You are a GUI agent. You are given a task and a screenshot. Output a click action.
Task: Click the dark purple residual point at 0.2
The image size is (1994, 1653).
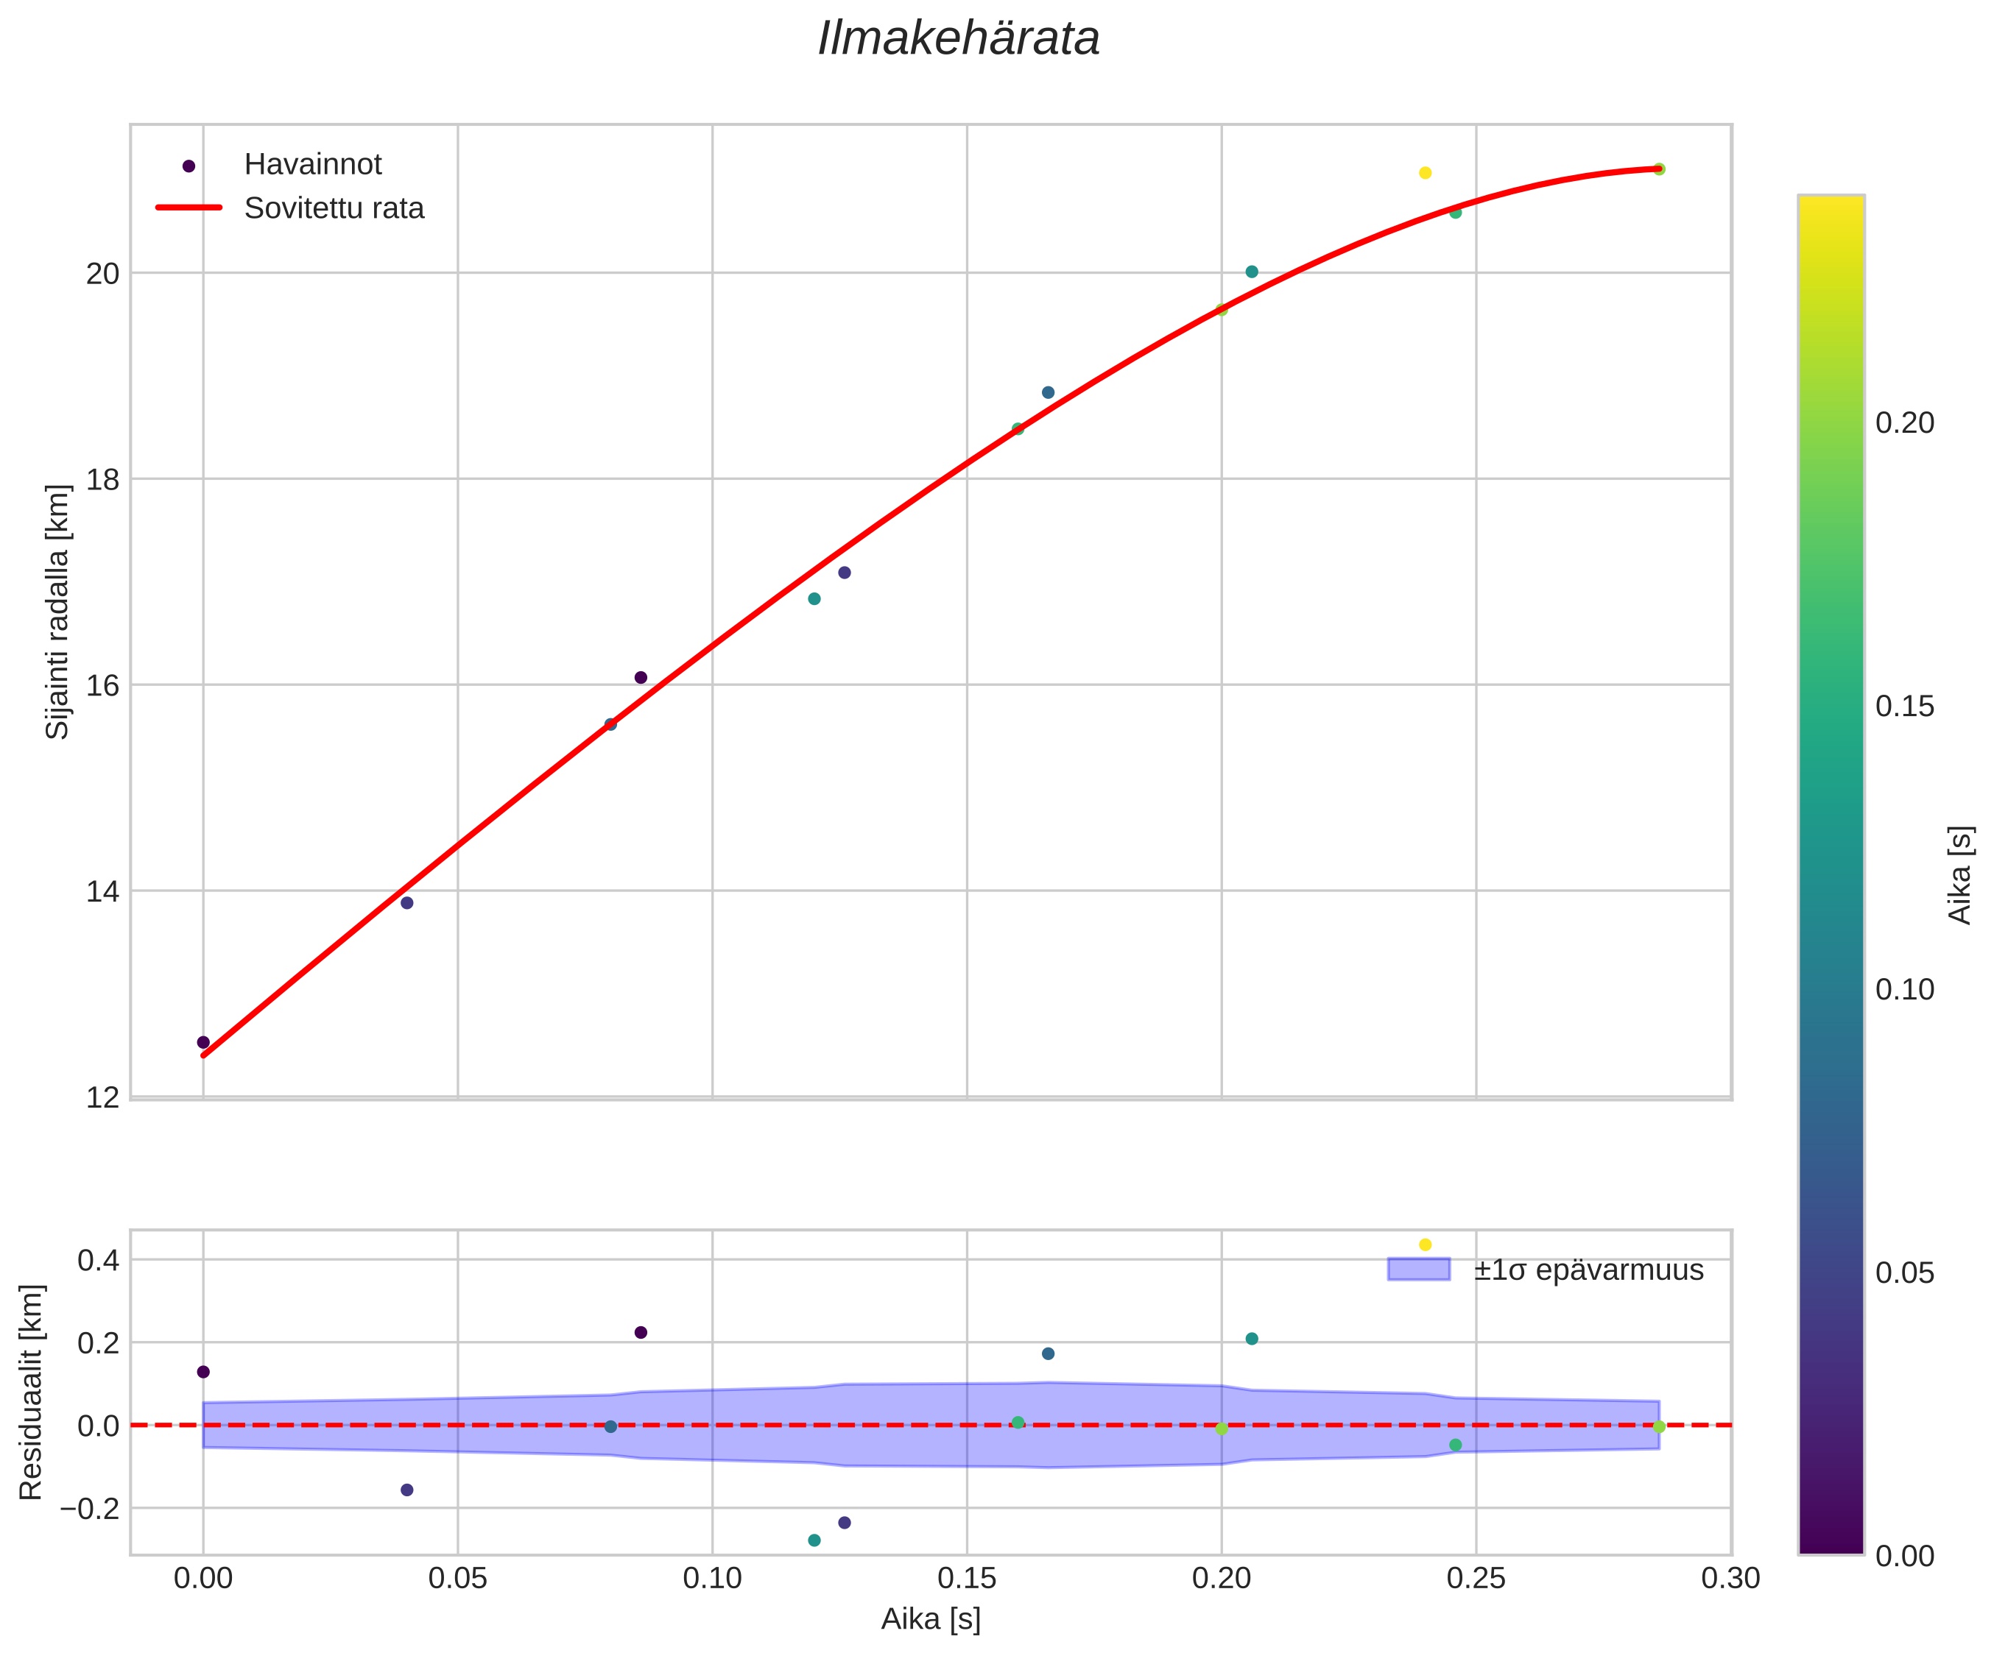641,1332
